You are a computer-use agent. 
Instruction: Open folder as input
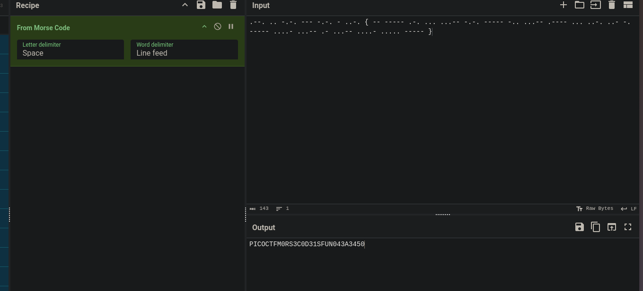(580, 5)
